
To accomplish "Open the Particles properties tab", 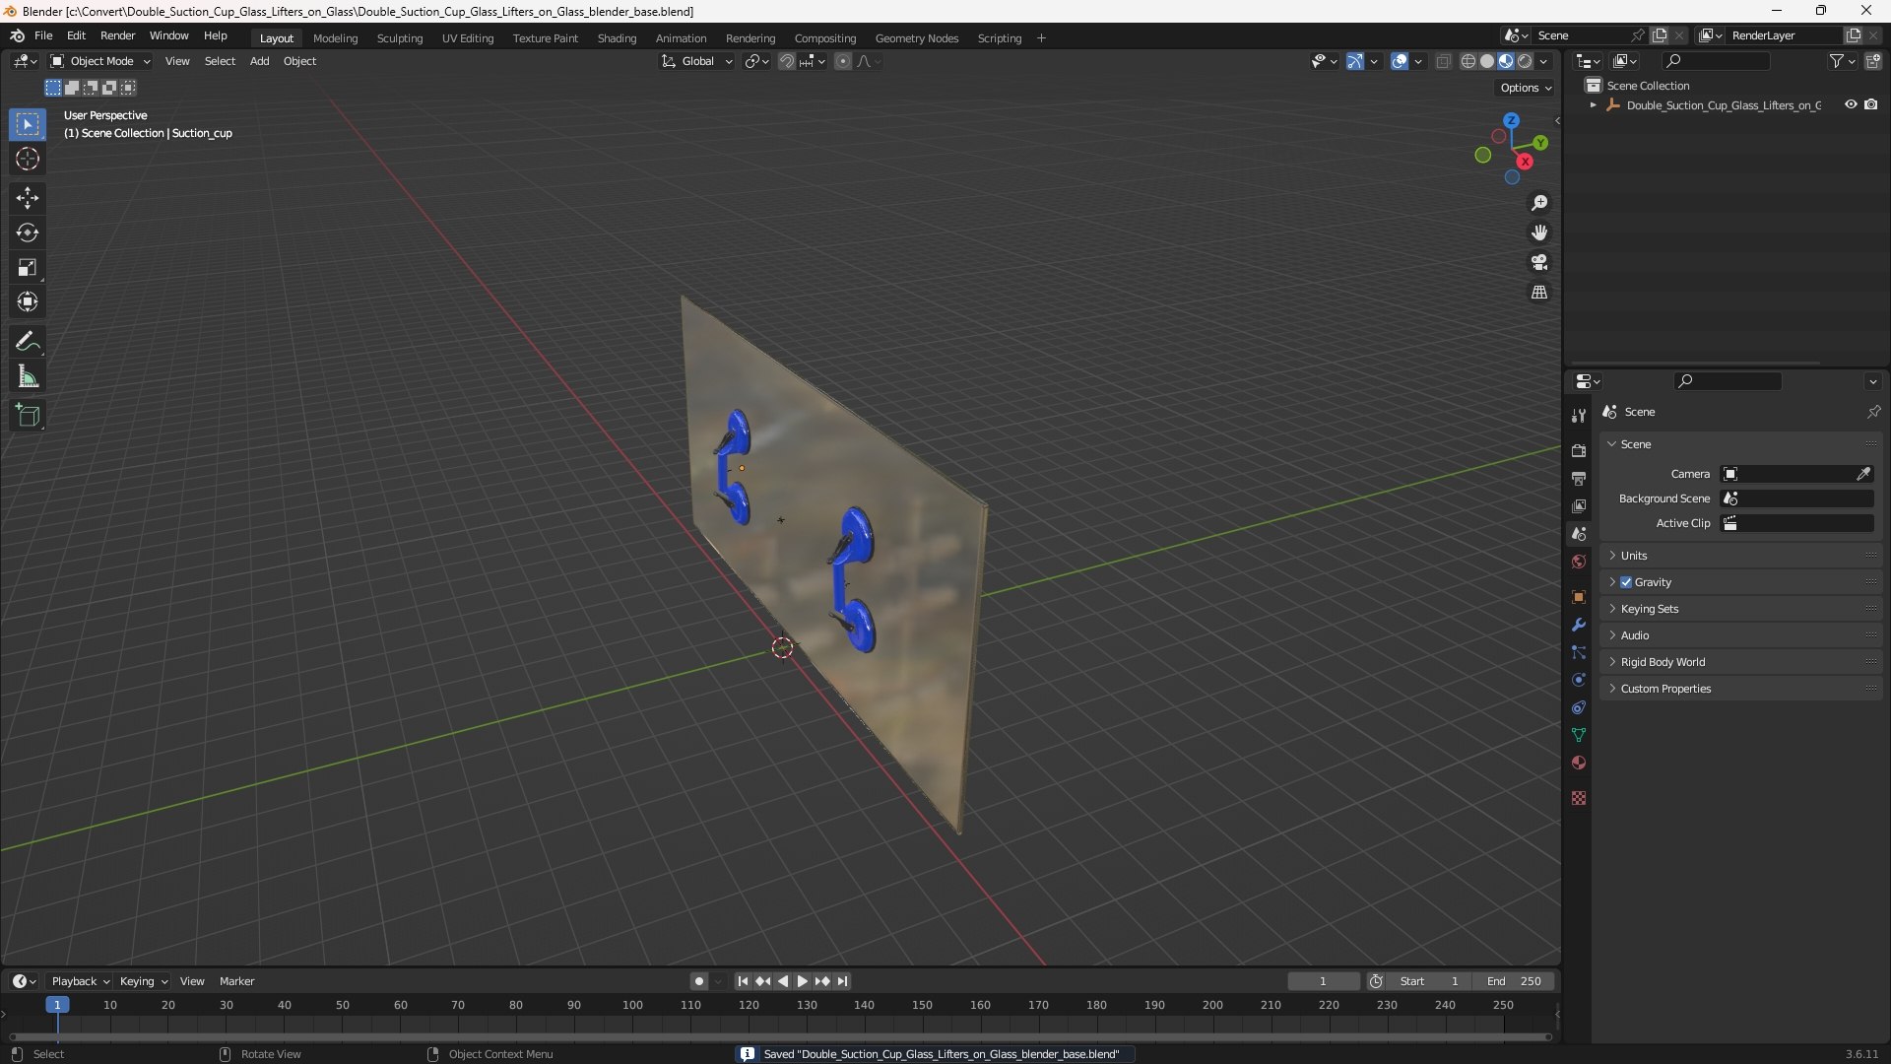I will 1579,652.
